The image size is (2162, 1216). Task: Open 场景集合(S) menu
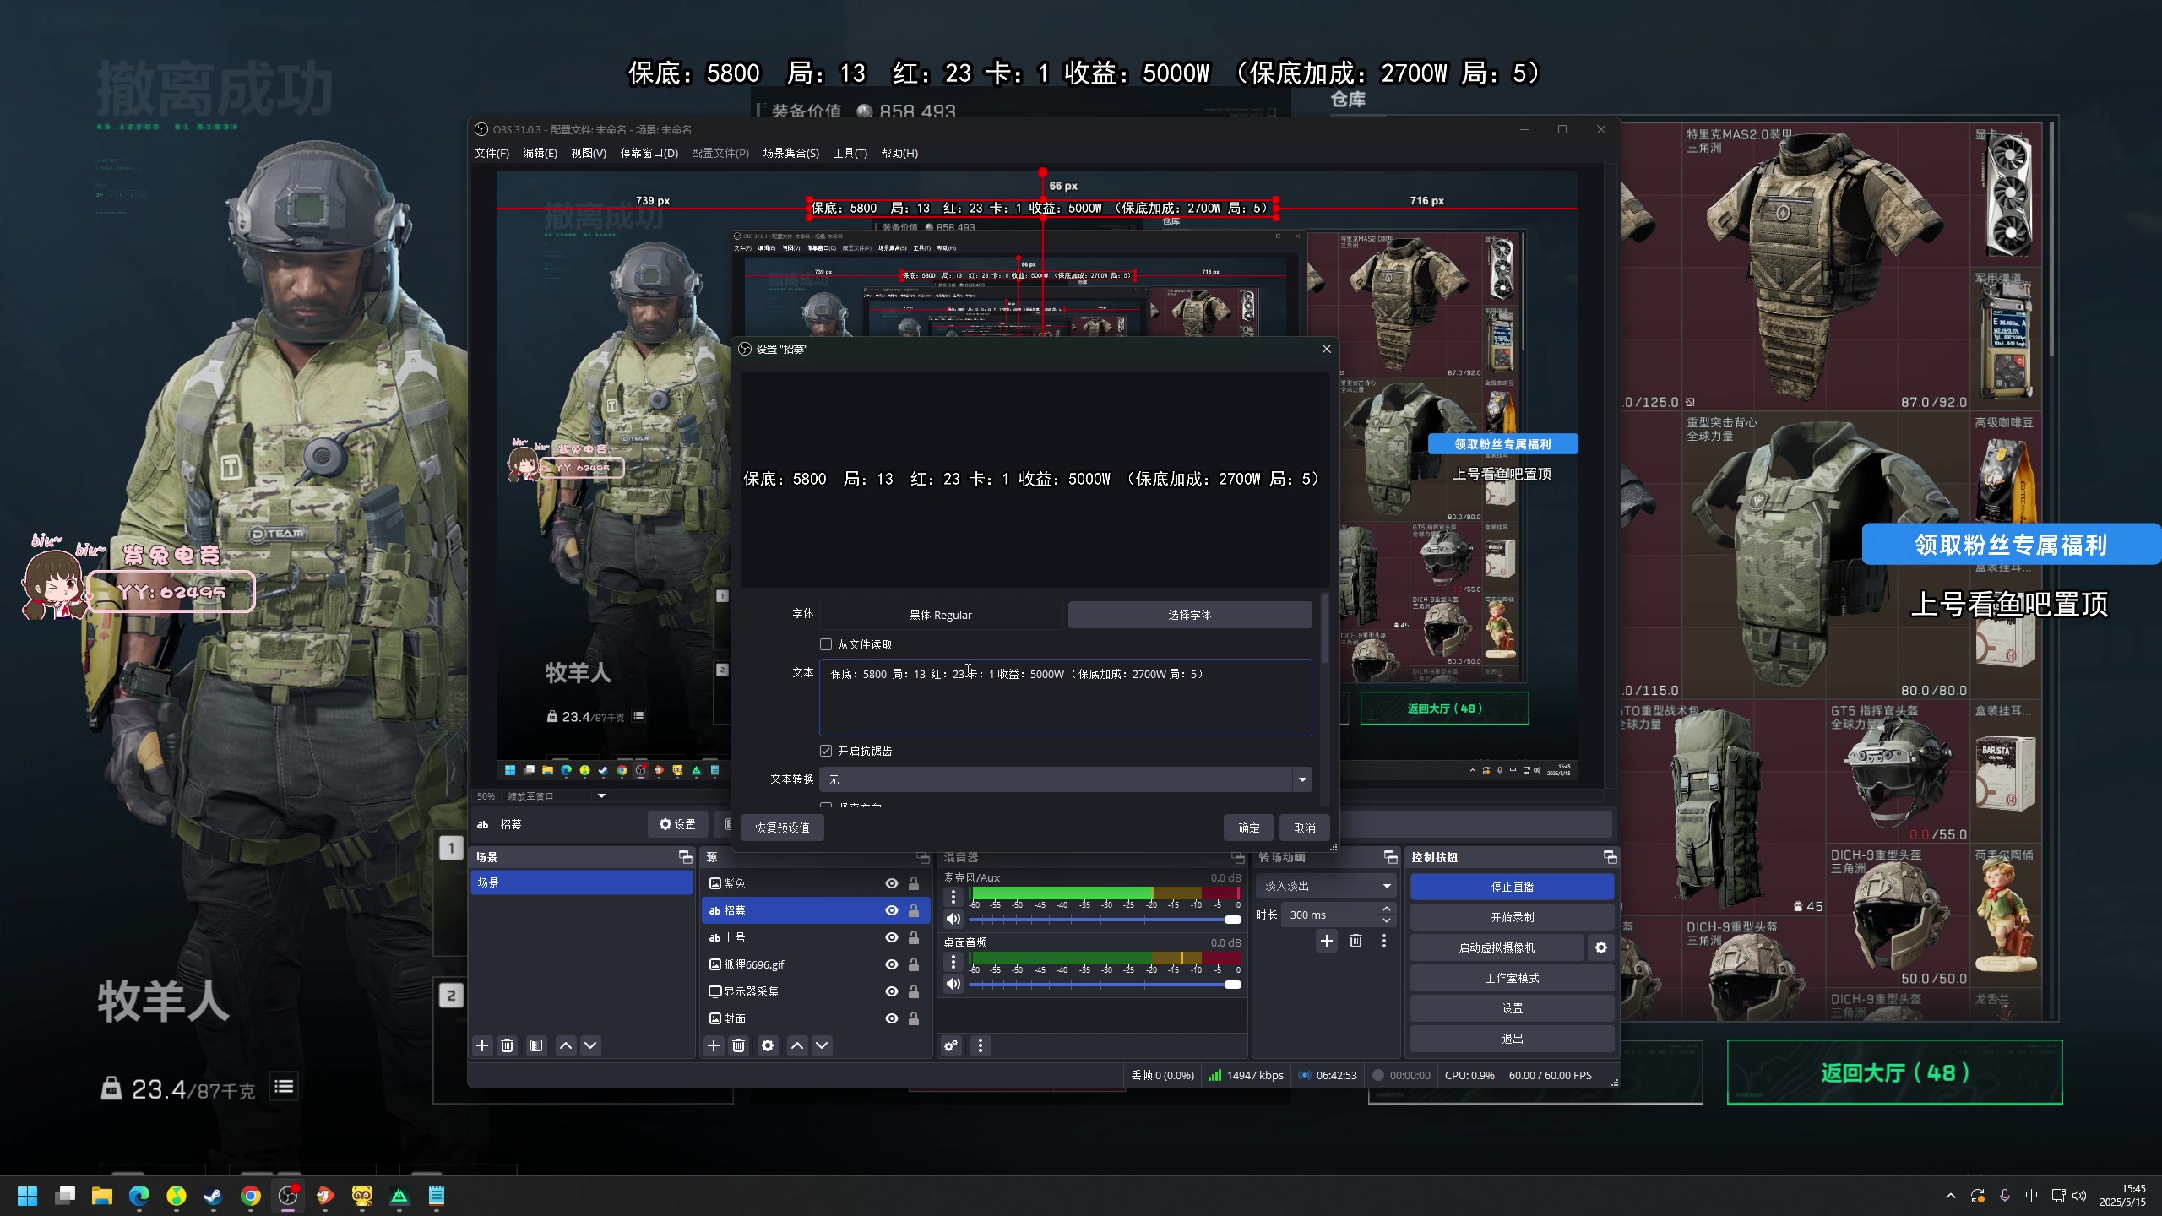(790, 153)
